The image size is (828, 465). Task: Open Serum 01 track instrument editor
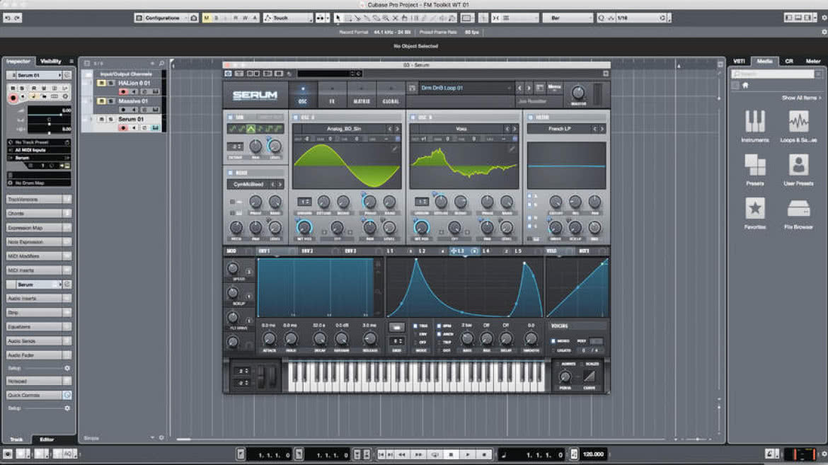(155, 128)
